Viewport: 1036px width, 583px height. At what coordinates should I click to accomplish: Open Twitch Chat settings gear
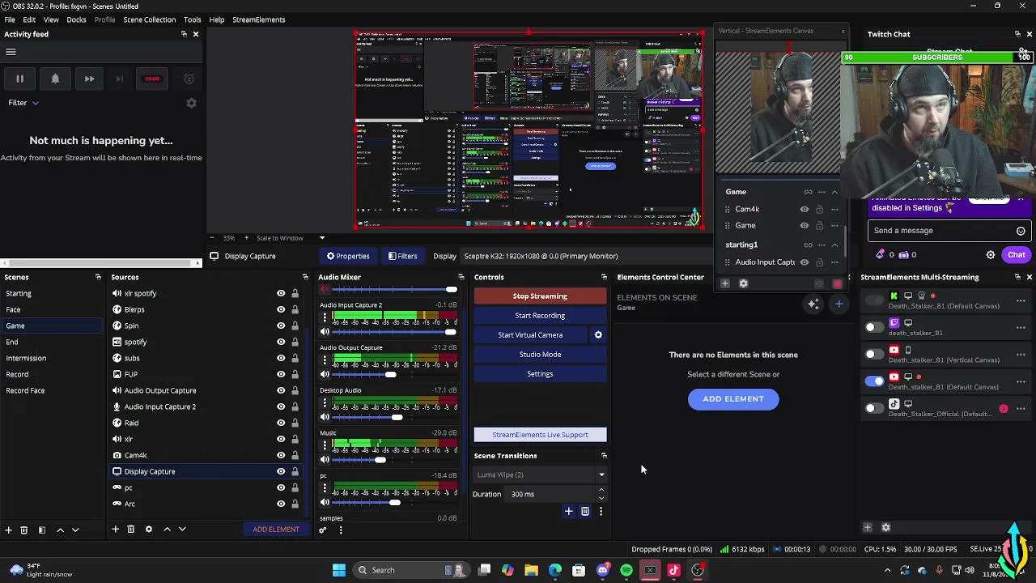991,254
